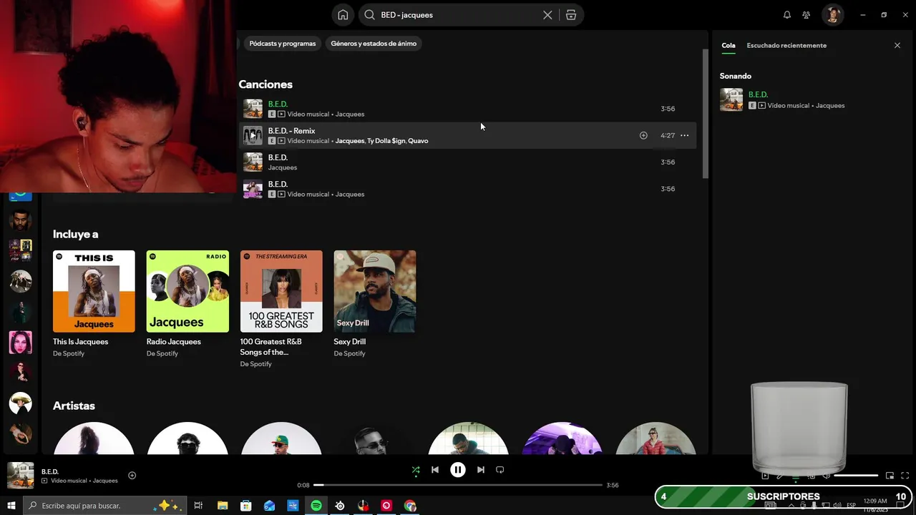916x515 pixels.
Task: Open Microsoft Store from the taskbar
Action: pos(245,506)
